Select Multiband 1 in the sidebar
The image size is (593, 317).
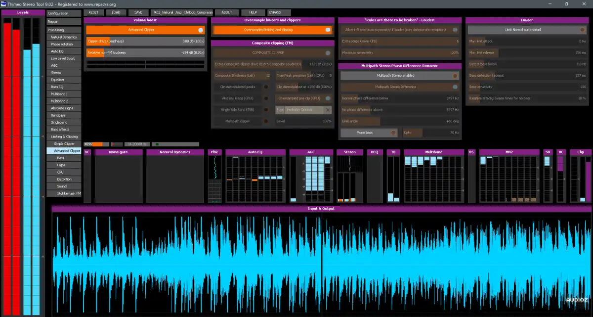click(x=64, y=94)
